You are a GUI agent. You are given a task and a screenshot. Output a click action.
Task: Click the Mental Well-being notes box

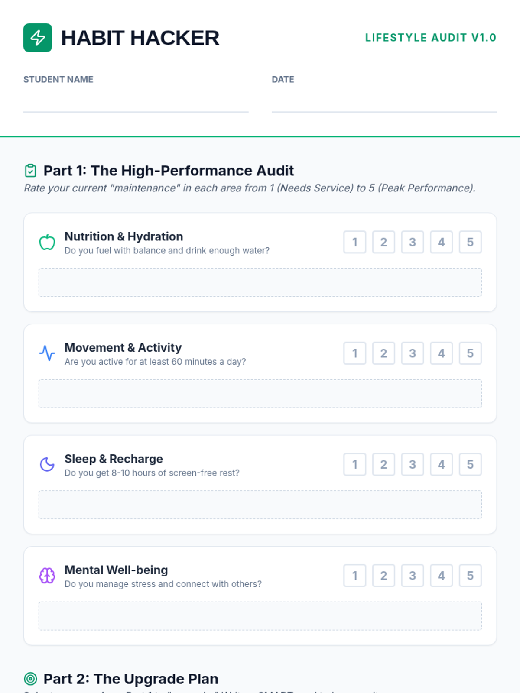click(260, 616)
